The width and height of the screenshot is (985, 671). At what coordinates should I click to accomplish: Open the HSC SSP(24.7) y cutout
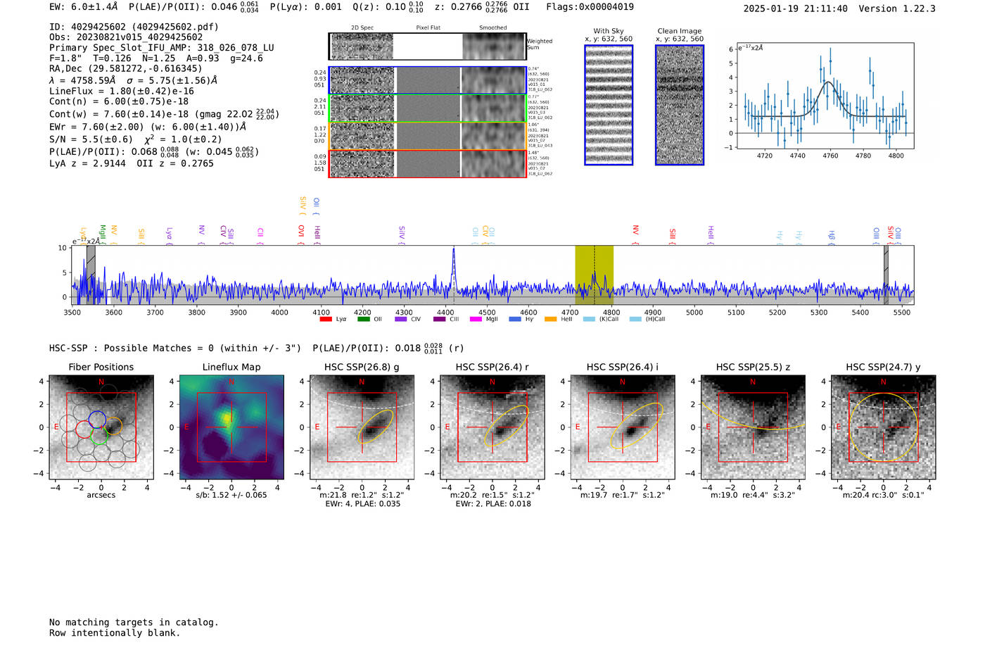pyautogui.click(x=884, y=427)
